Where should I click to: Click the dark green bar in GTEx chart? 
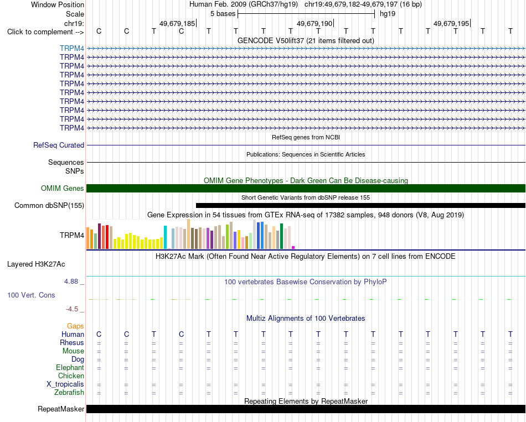coord(281,236)
